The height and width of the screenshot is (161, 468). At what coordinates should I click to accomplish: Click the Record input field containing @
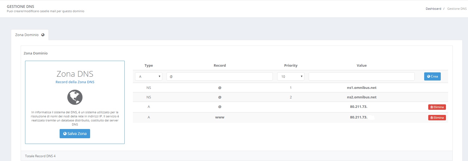click(x=220, y=76)
